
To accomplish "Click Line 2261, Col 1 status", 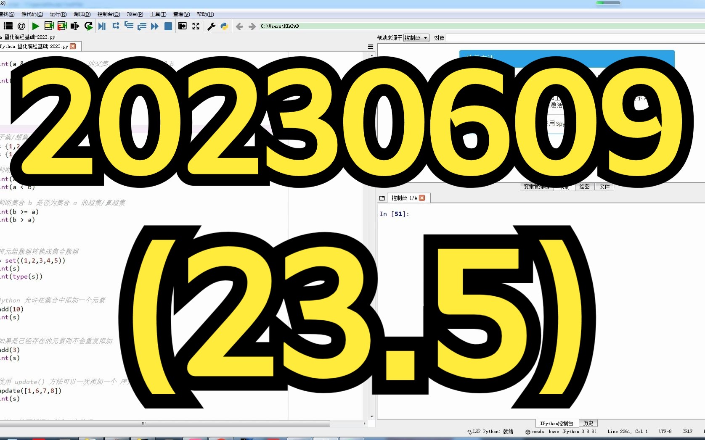I will tap(628, 432).
